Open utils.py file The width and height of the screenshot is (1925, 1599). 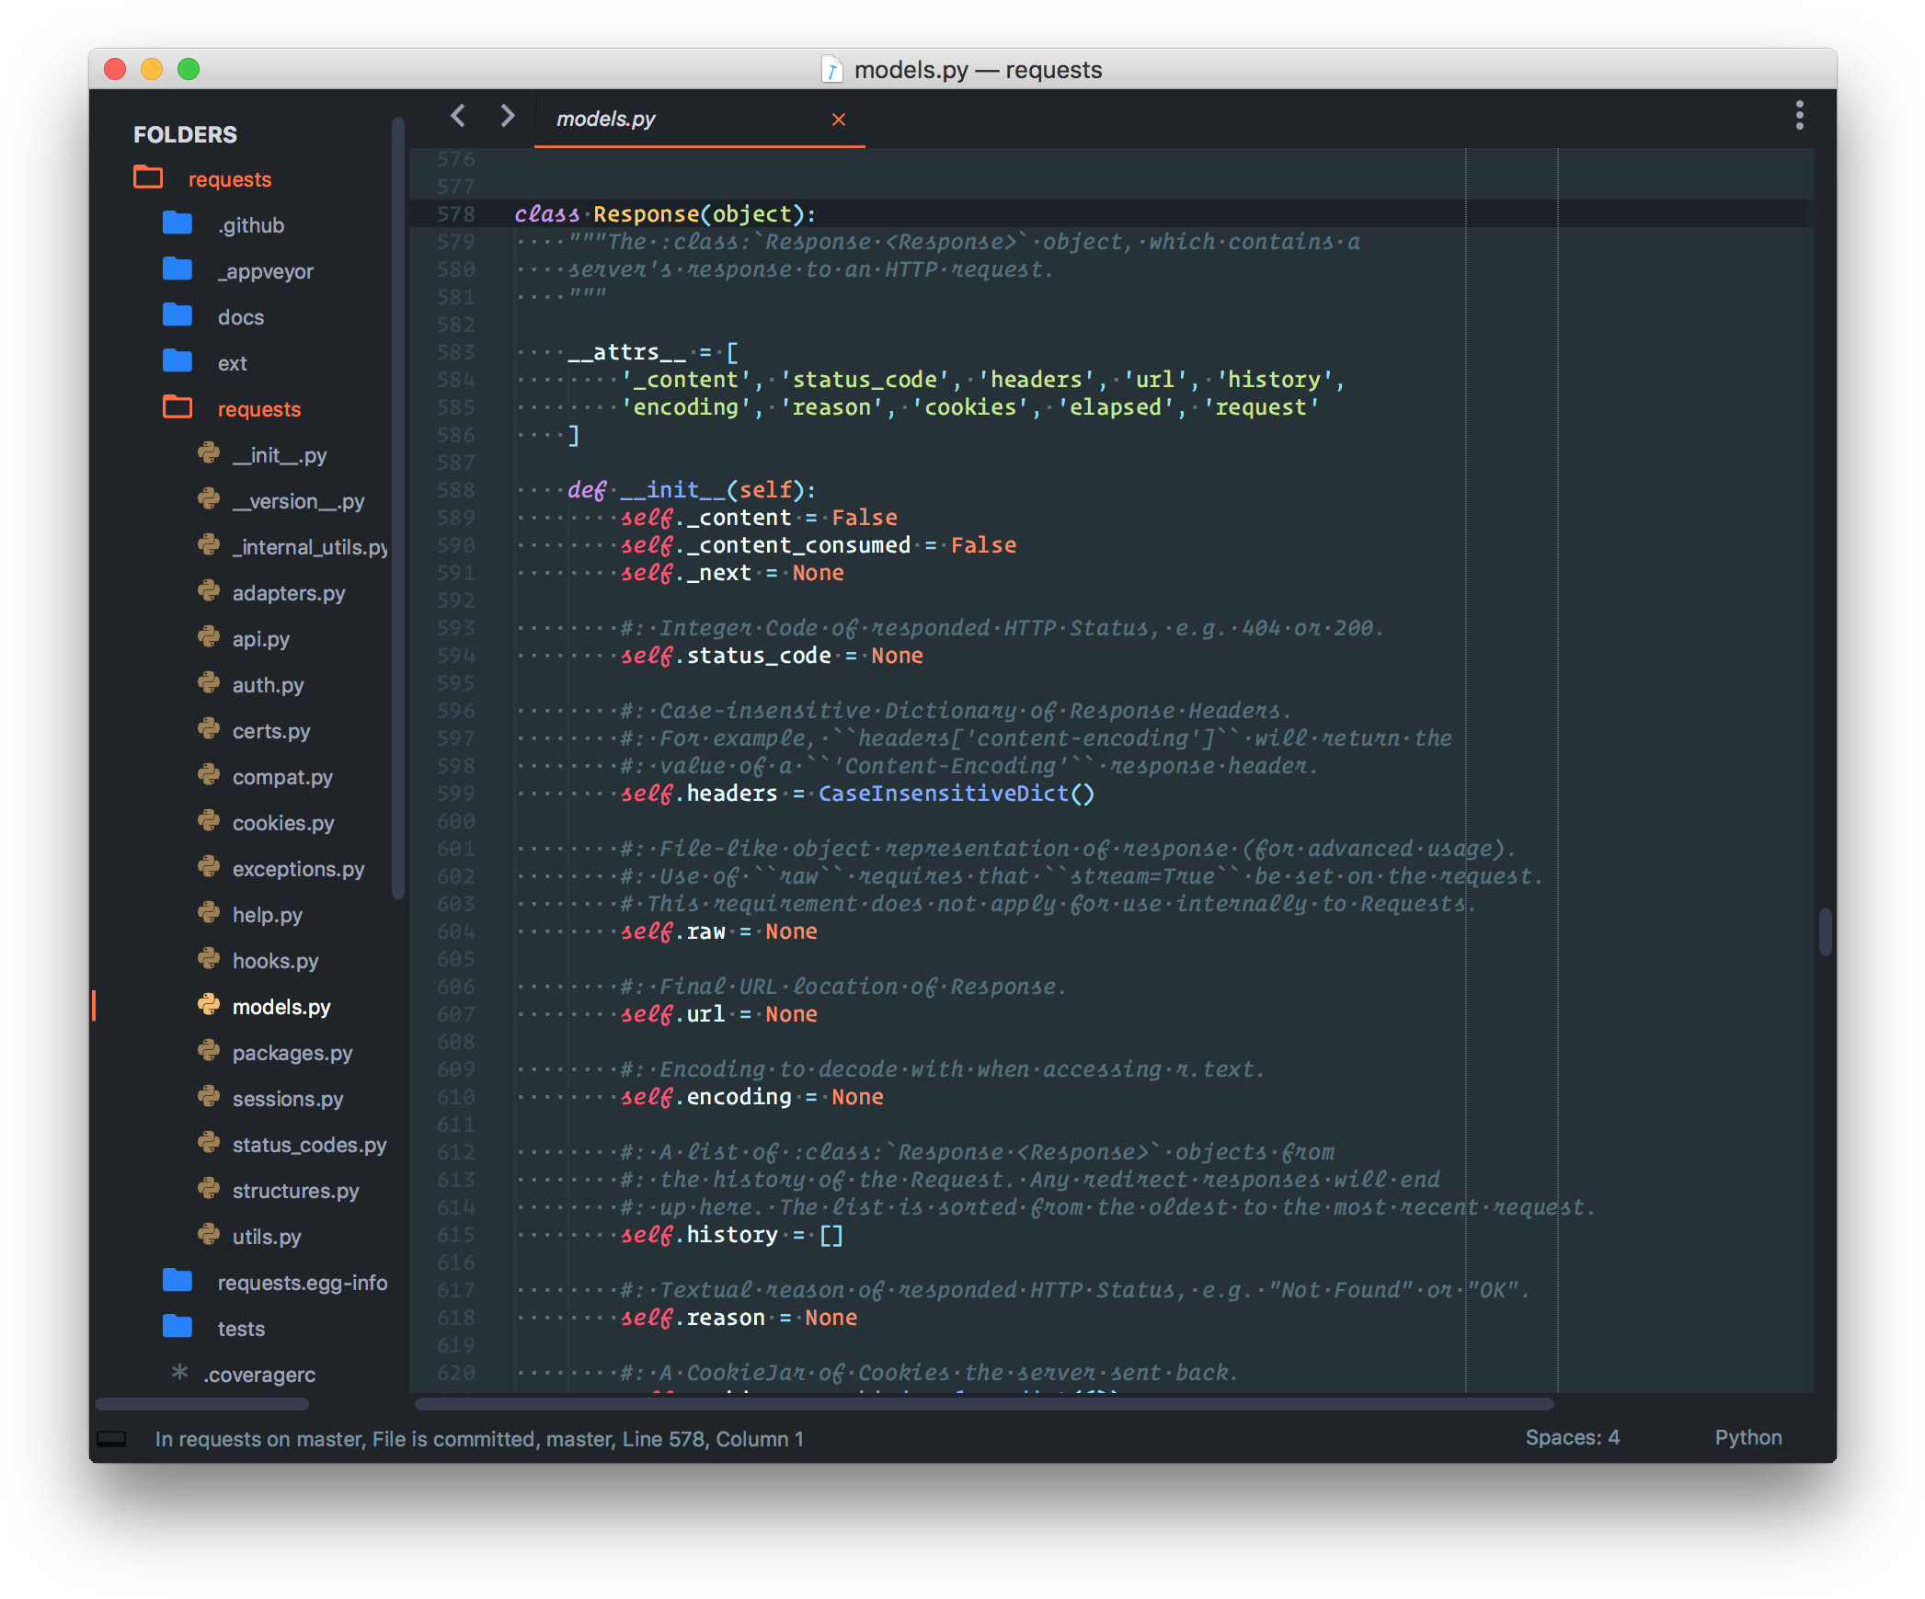tap(267, 1237)
